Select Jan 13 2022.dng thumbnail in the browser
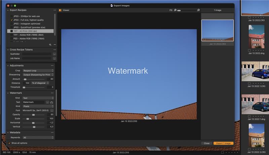The image size is (269, 155). coord(257,37)
